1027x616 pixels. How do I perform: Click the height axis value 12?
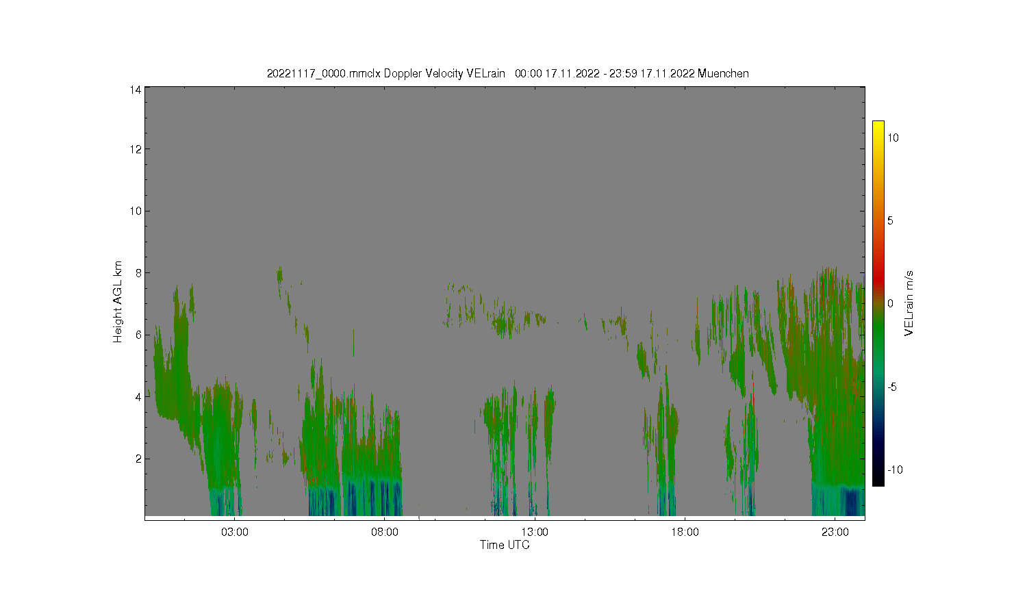coord(136,149)
